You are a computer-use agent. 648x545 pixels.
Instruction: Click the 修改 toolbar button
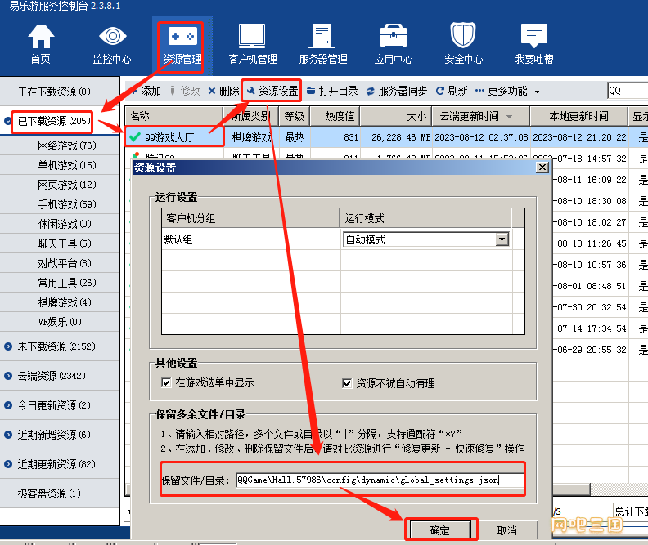(185, 91)
